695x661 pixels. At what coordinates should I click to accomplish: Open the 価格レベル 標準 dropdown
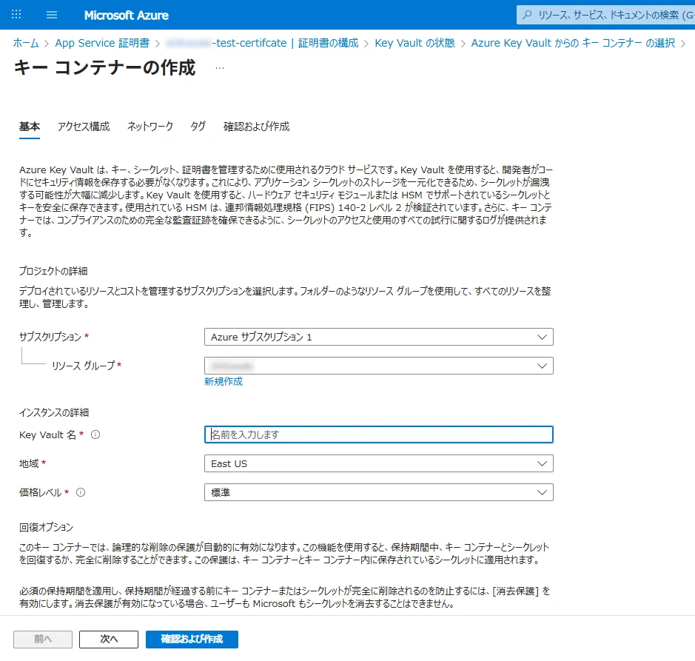coord(378,492)
